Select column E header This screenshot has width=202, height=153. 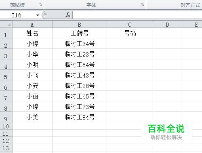coord(192,25)
